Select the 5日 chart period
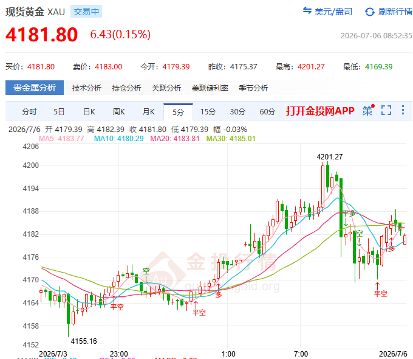The image size is (413, 359). 59,112
